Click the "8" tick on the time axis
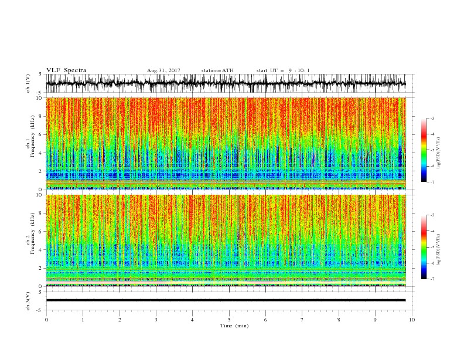Image resolution: width=464 pixels, height=359 pixels. pos(339,320)
